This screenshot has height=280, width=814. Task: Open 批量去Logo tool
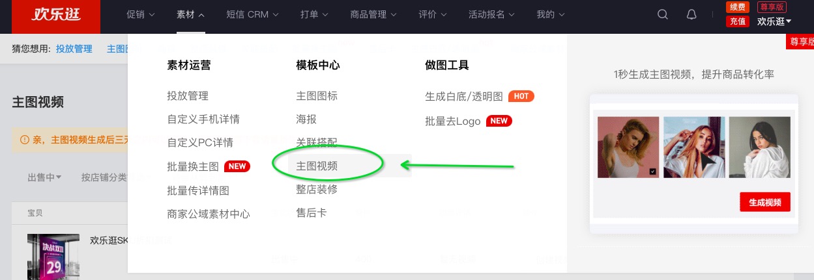coord(453,121)
